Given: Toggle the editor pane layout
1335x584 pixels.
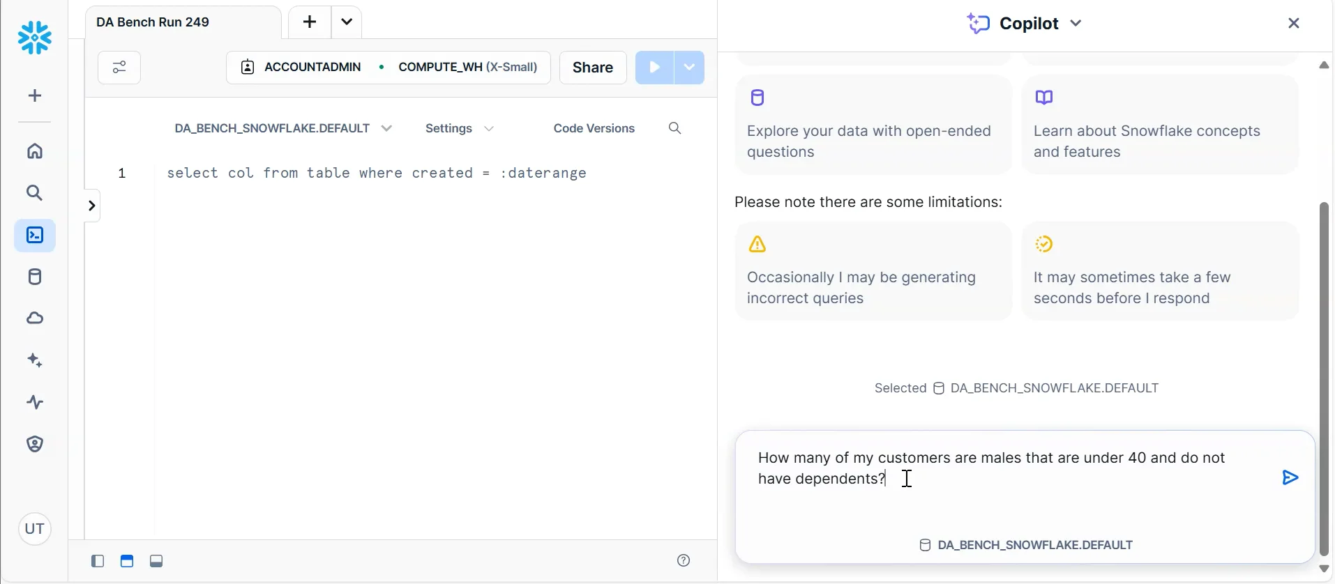Looking at the screenshot, I should (x=127, y=561).
